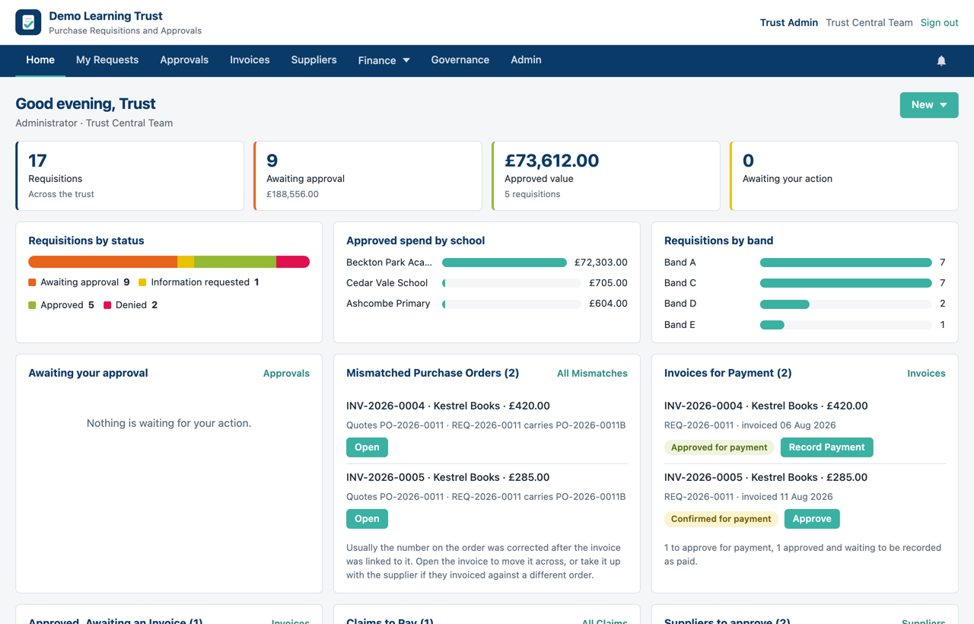The height and width of the screenshot is (624, 974).
Task: Click the Awaiting approval legend swatch
Action: tap(32, 282)
